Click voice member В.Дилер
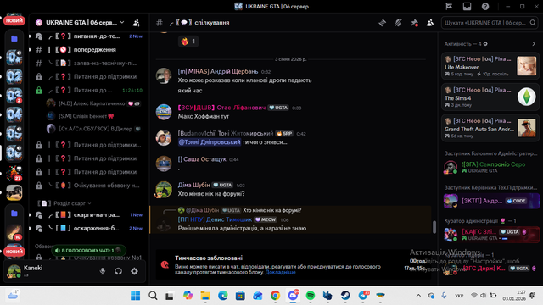Screen dimensions: 543x305 coord(94,129)
